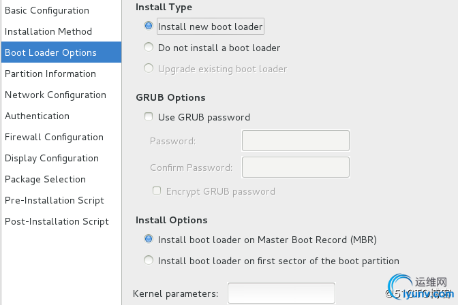Image resolution: width=458 pixels, height=305 pixels.
Task: Select Boot Loader Options in sidebar
Action: click(50, 52)
